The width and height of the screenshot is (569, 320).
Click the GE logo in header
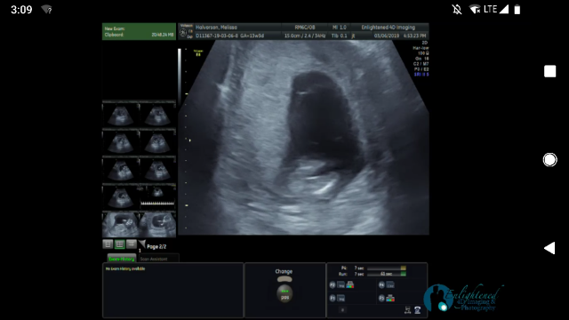(183, 33)
